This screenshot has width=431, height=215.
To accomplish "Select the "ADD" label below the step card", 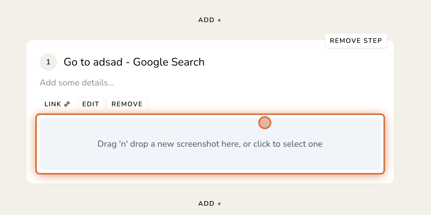I will click(206, 204).
